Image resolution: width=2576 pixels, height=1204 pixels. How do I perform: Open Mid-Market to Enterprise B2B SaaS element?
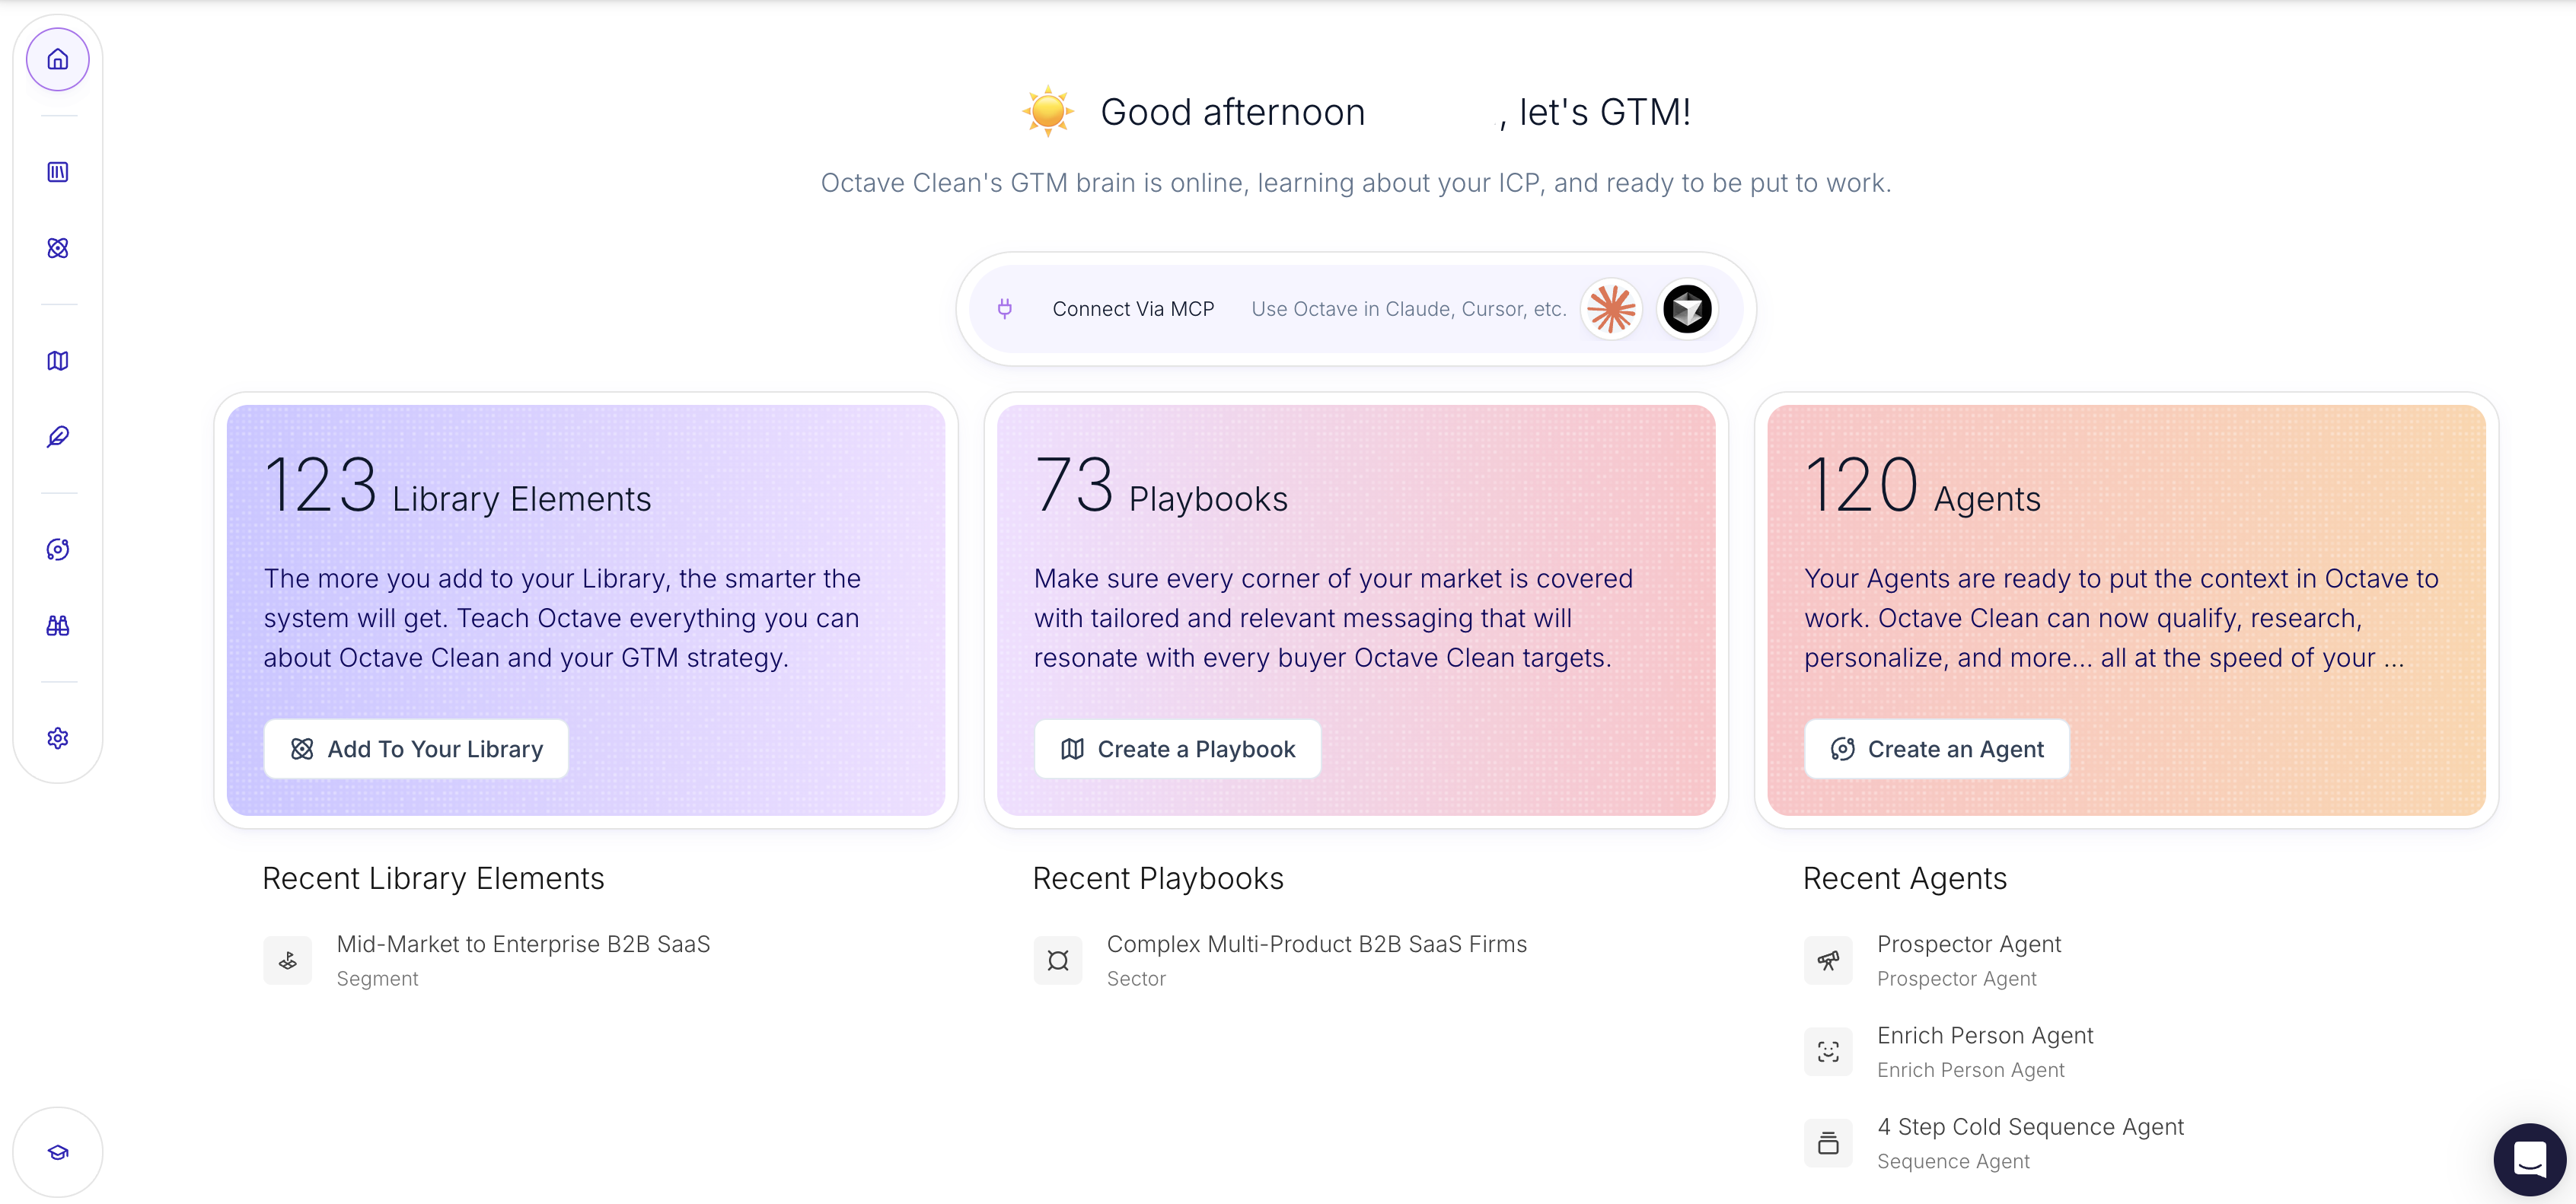click(x=523, y=945)
